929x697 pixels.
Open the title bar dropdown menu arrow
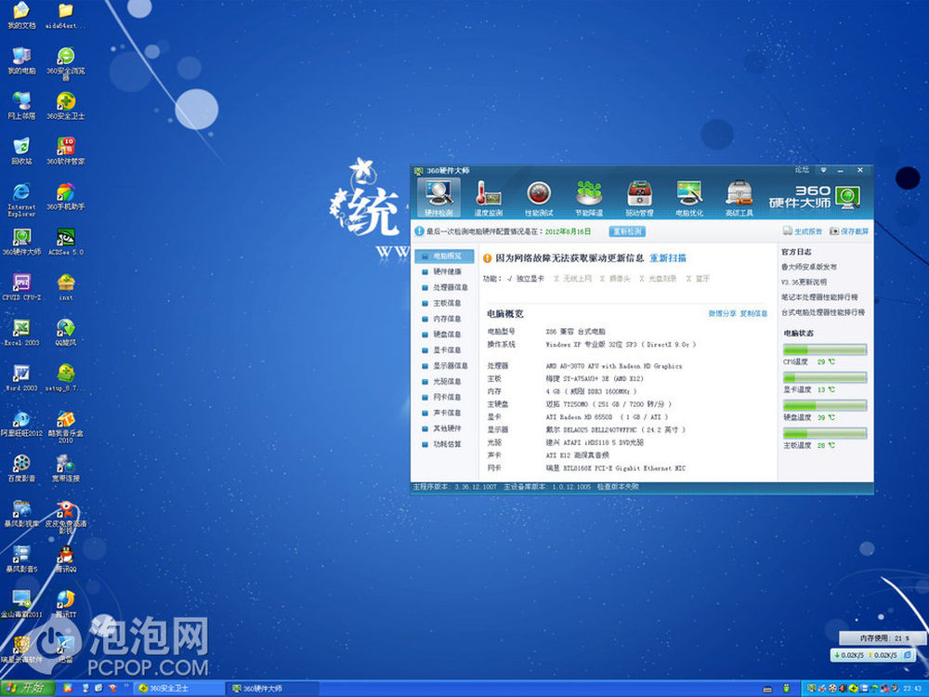(823, 170)
